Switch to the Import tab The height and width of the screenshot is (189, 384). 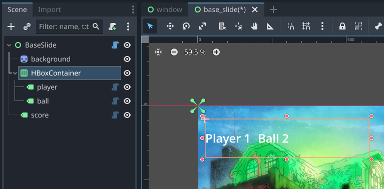[x=50, y=9]
